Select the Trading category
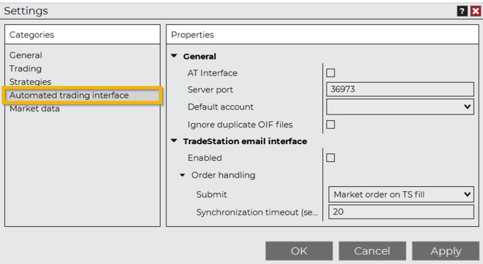The image size is (483, 264). [x=26, y=68]
